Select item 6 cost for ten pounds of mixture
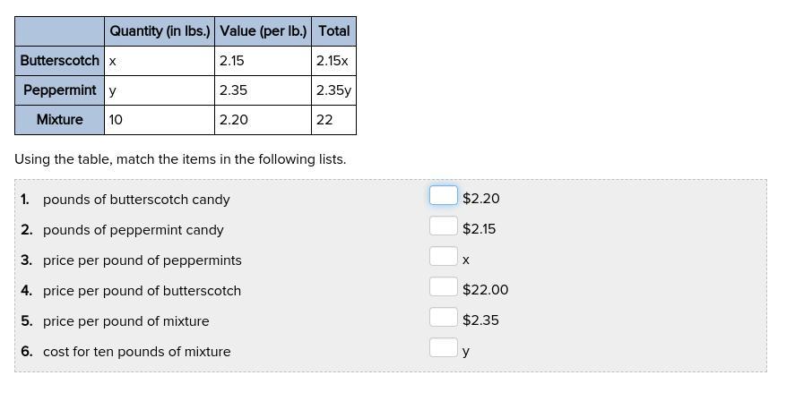795x401 pixels. point(136,352)
